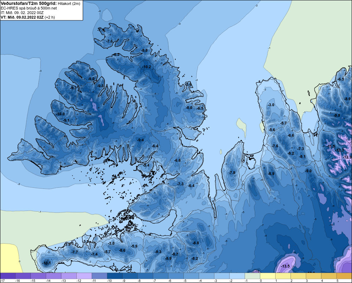Click the -8.7 temperature label
352x283 pixels.
pyautogui.click(x=175, y=254)
